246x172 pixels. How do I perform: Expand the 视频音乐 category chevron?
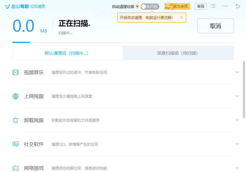point(237,72)
